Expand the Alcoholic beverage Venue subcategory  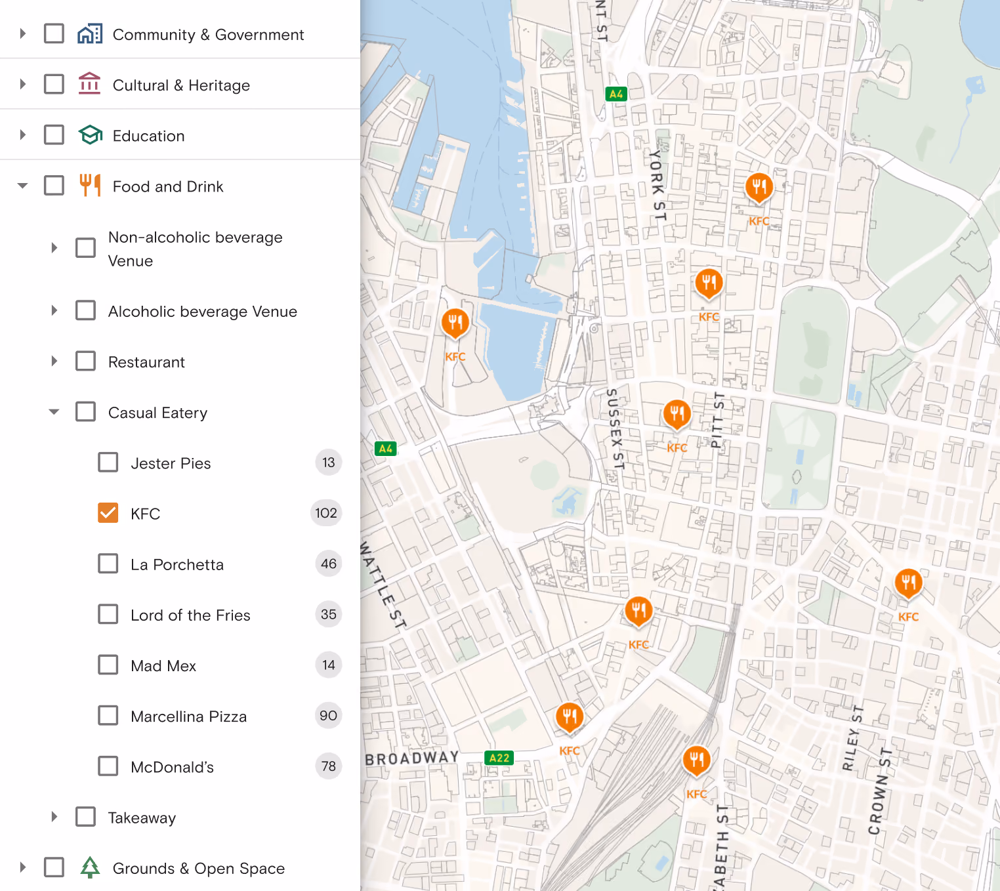click(54, 310)
